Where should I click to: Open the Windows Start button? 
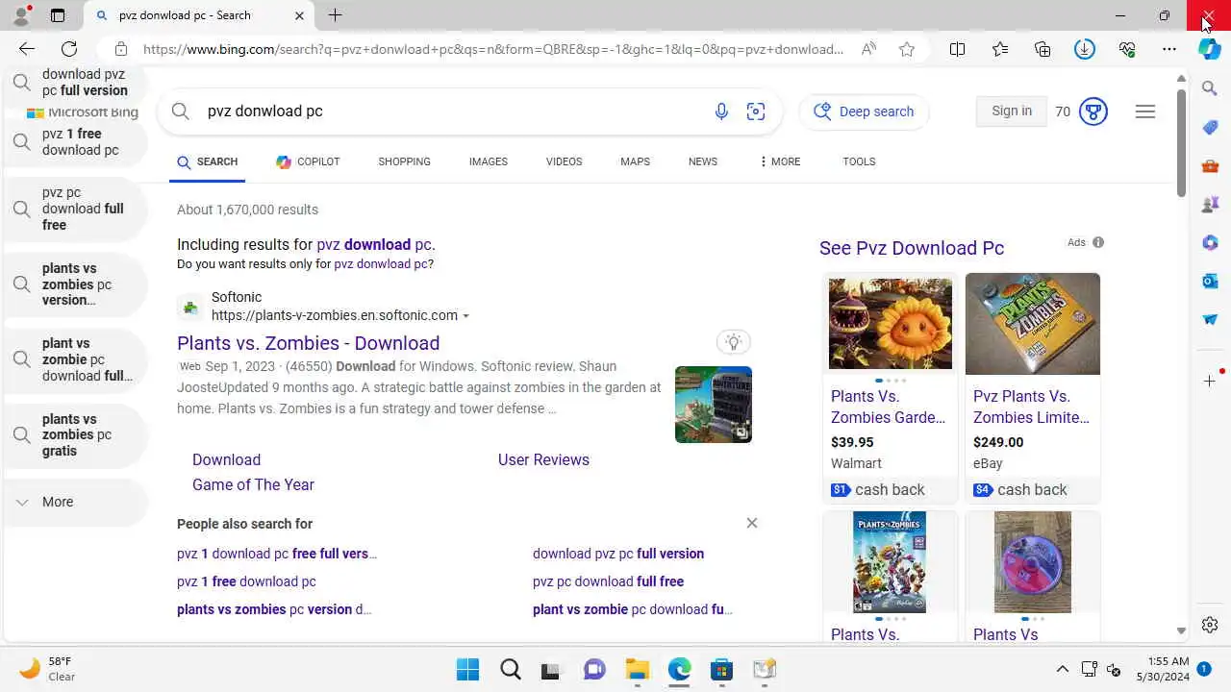[467, 669]
